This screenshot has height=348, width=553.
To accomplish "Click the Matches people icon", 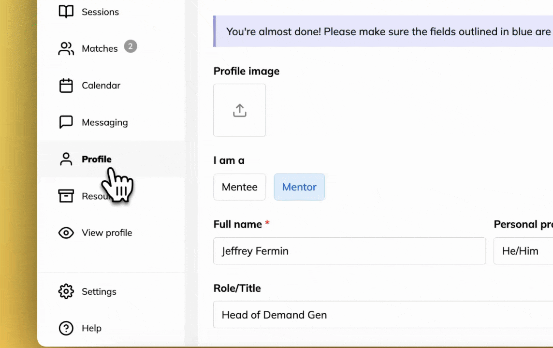I will pos(66,48).
